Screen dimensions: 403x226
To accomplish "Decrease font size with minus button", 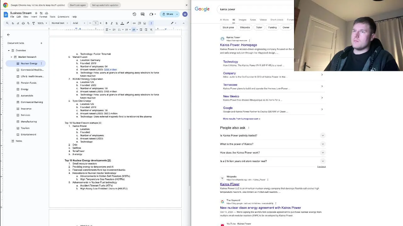I will coord(90,23).
